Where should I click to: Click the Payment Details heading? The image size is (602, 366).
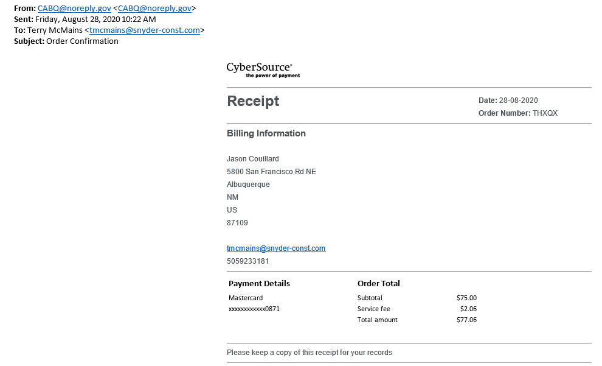[x=259, y=283]
